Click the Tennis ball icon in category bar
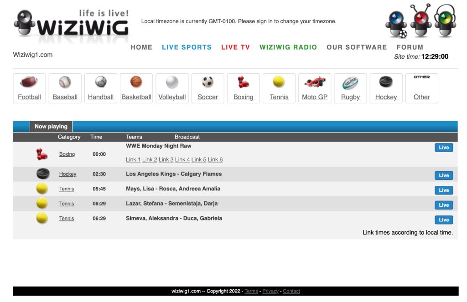 click(x=279, y=82)
